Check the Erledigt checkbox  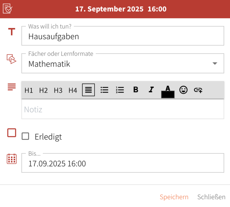[25, 136]
